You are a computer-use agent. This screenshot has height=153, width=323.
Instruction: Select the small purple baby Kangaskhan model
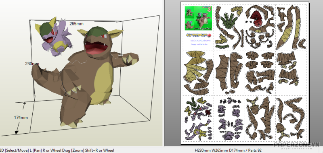[x=54, y=37]
